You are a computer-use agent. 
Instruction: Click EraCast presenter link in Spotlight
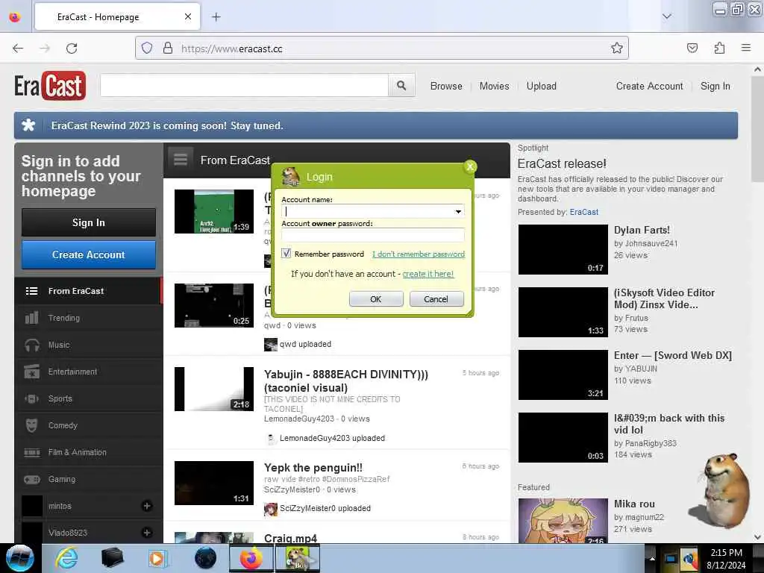[583, 212]
